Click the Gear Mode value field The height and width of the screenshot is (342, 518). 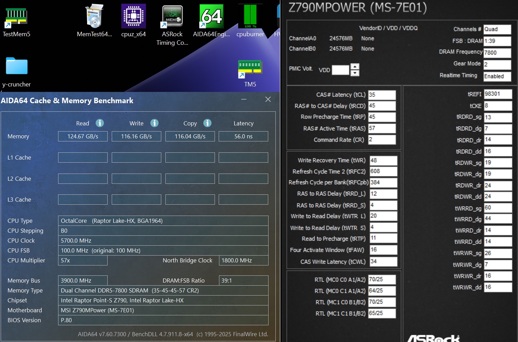coord(497,65)
